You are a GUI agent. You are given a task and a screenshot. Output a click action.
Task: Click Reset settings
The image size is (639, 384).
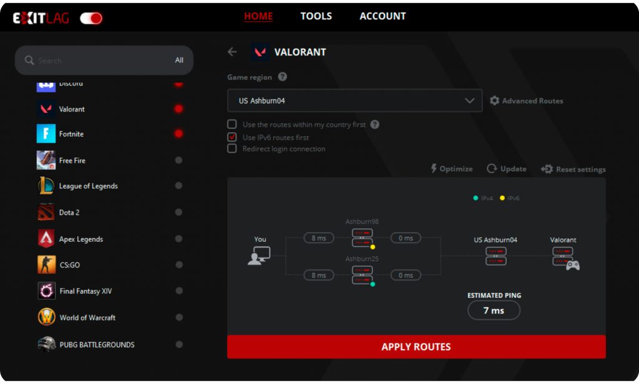click(x=573, y=169)
